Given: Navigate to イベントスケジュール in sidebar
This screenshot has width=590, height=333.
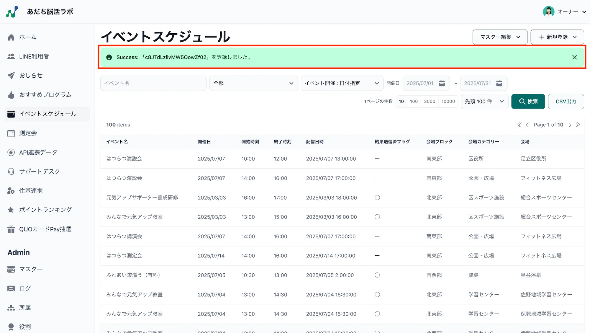Looking at the screenshot, I should click(x=47, y=114).
